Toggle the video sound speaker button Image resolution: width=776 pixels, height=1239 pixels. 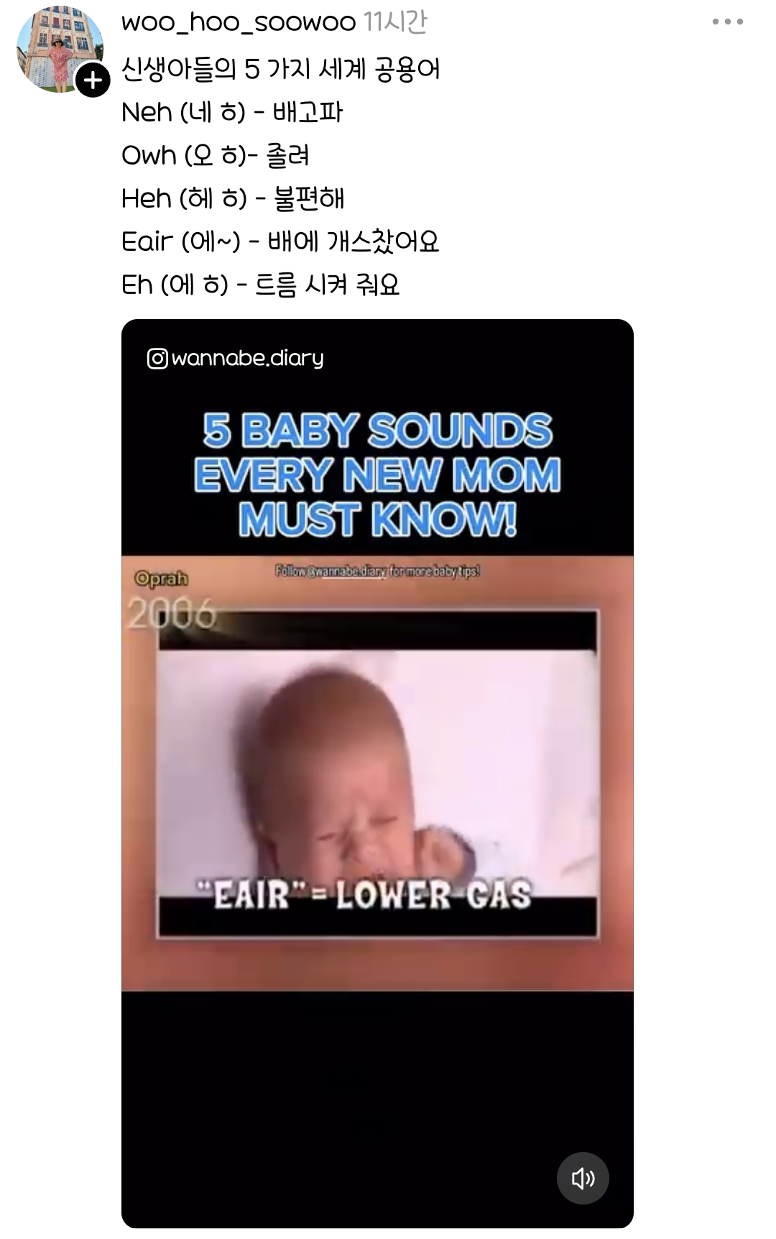click(583, 1178)
